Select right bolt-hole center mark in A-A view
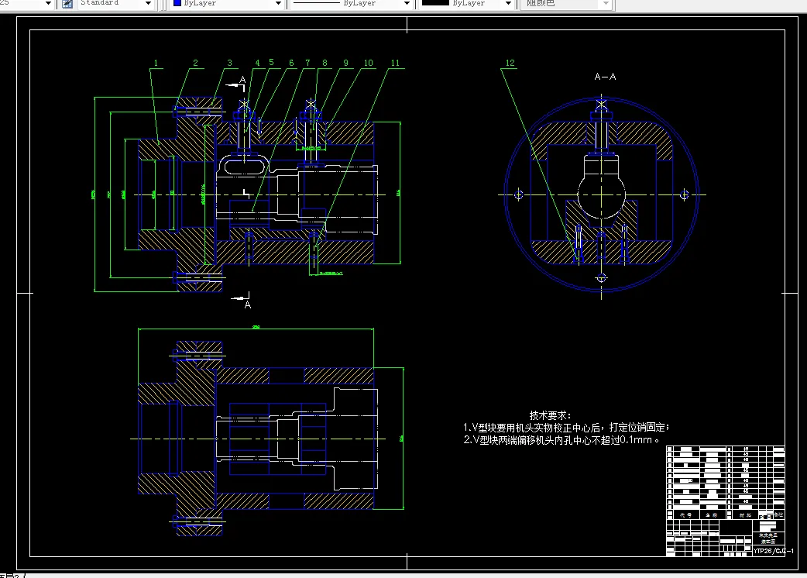807x578 pixels. [x=685, y=194]
